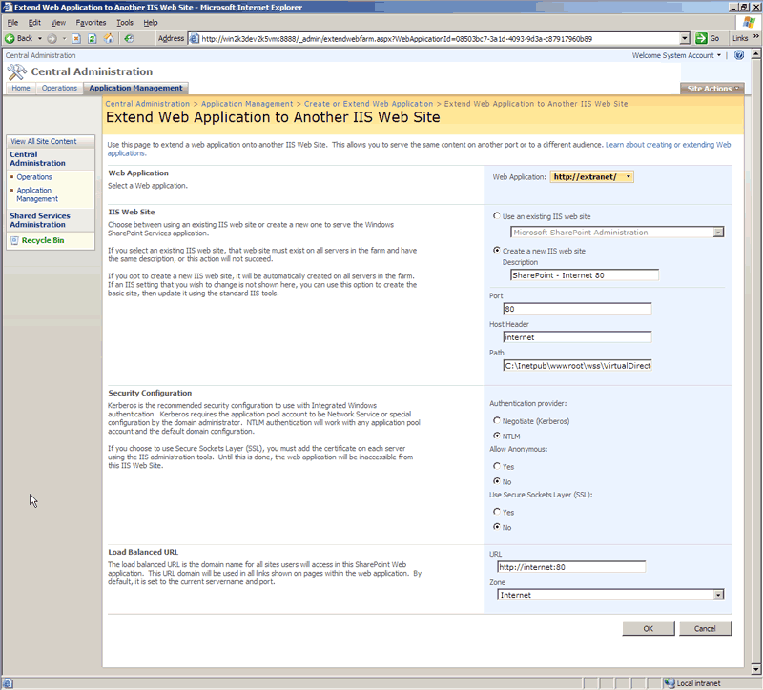Screen dimensions: 763x690
Task: Click into the Description text field
Action: coord(585,275)
